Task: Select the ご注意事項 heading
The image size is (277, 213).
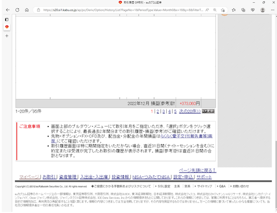Action: click(x=30, y=126)
